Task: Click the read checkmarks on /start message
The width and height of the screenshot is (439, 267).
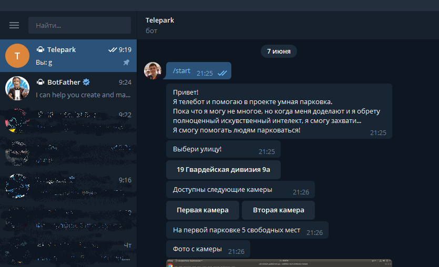Action: click(x=222, y=74)
